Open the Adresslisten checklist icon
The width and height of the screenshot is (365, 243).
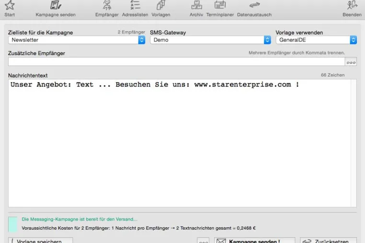(135, 5)
